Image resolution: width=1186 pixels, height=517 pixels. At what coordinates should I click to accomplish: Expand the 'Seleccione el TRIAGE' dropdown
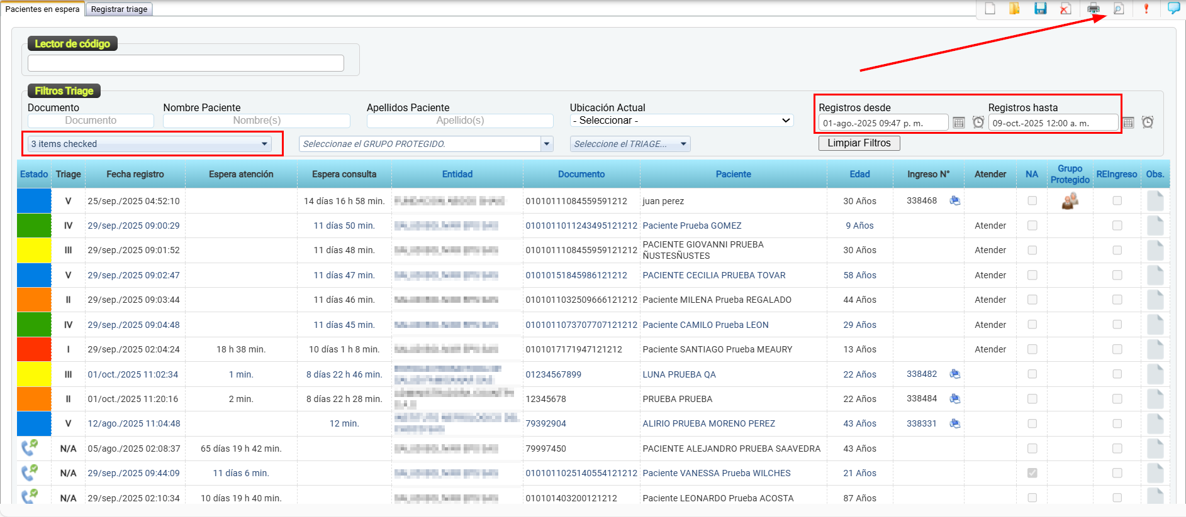[x=630, y=144]
